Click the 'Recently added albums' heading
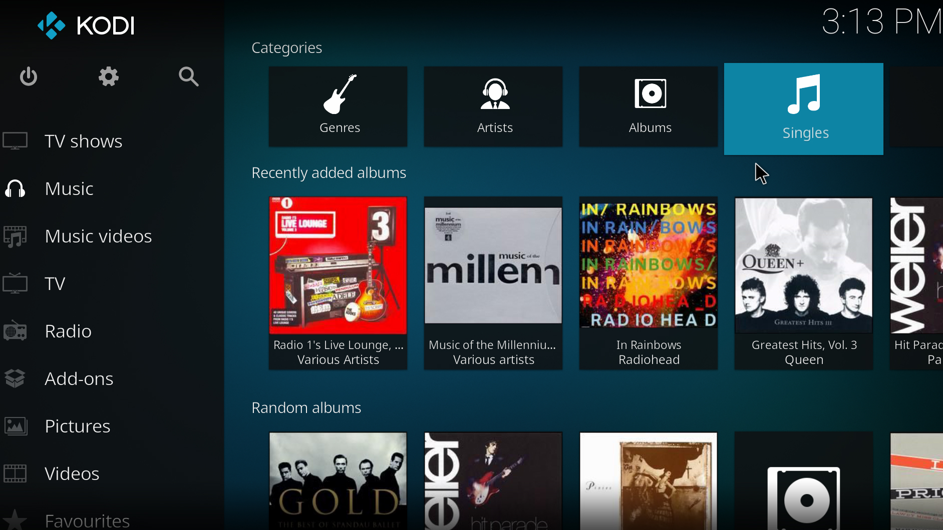This screenshot has height=530, width=943. pyautogui.click(x=329, y=172)
